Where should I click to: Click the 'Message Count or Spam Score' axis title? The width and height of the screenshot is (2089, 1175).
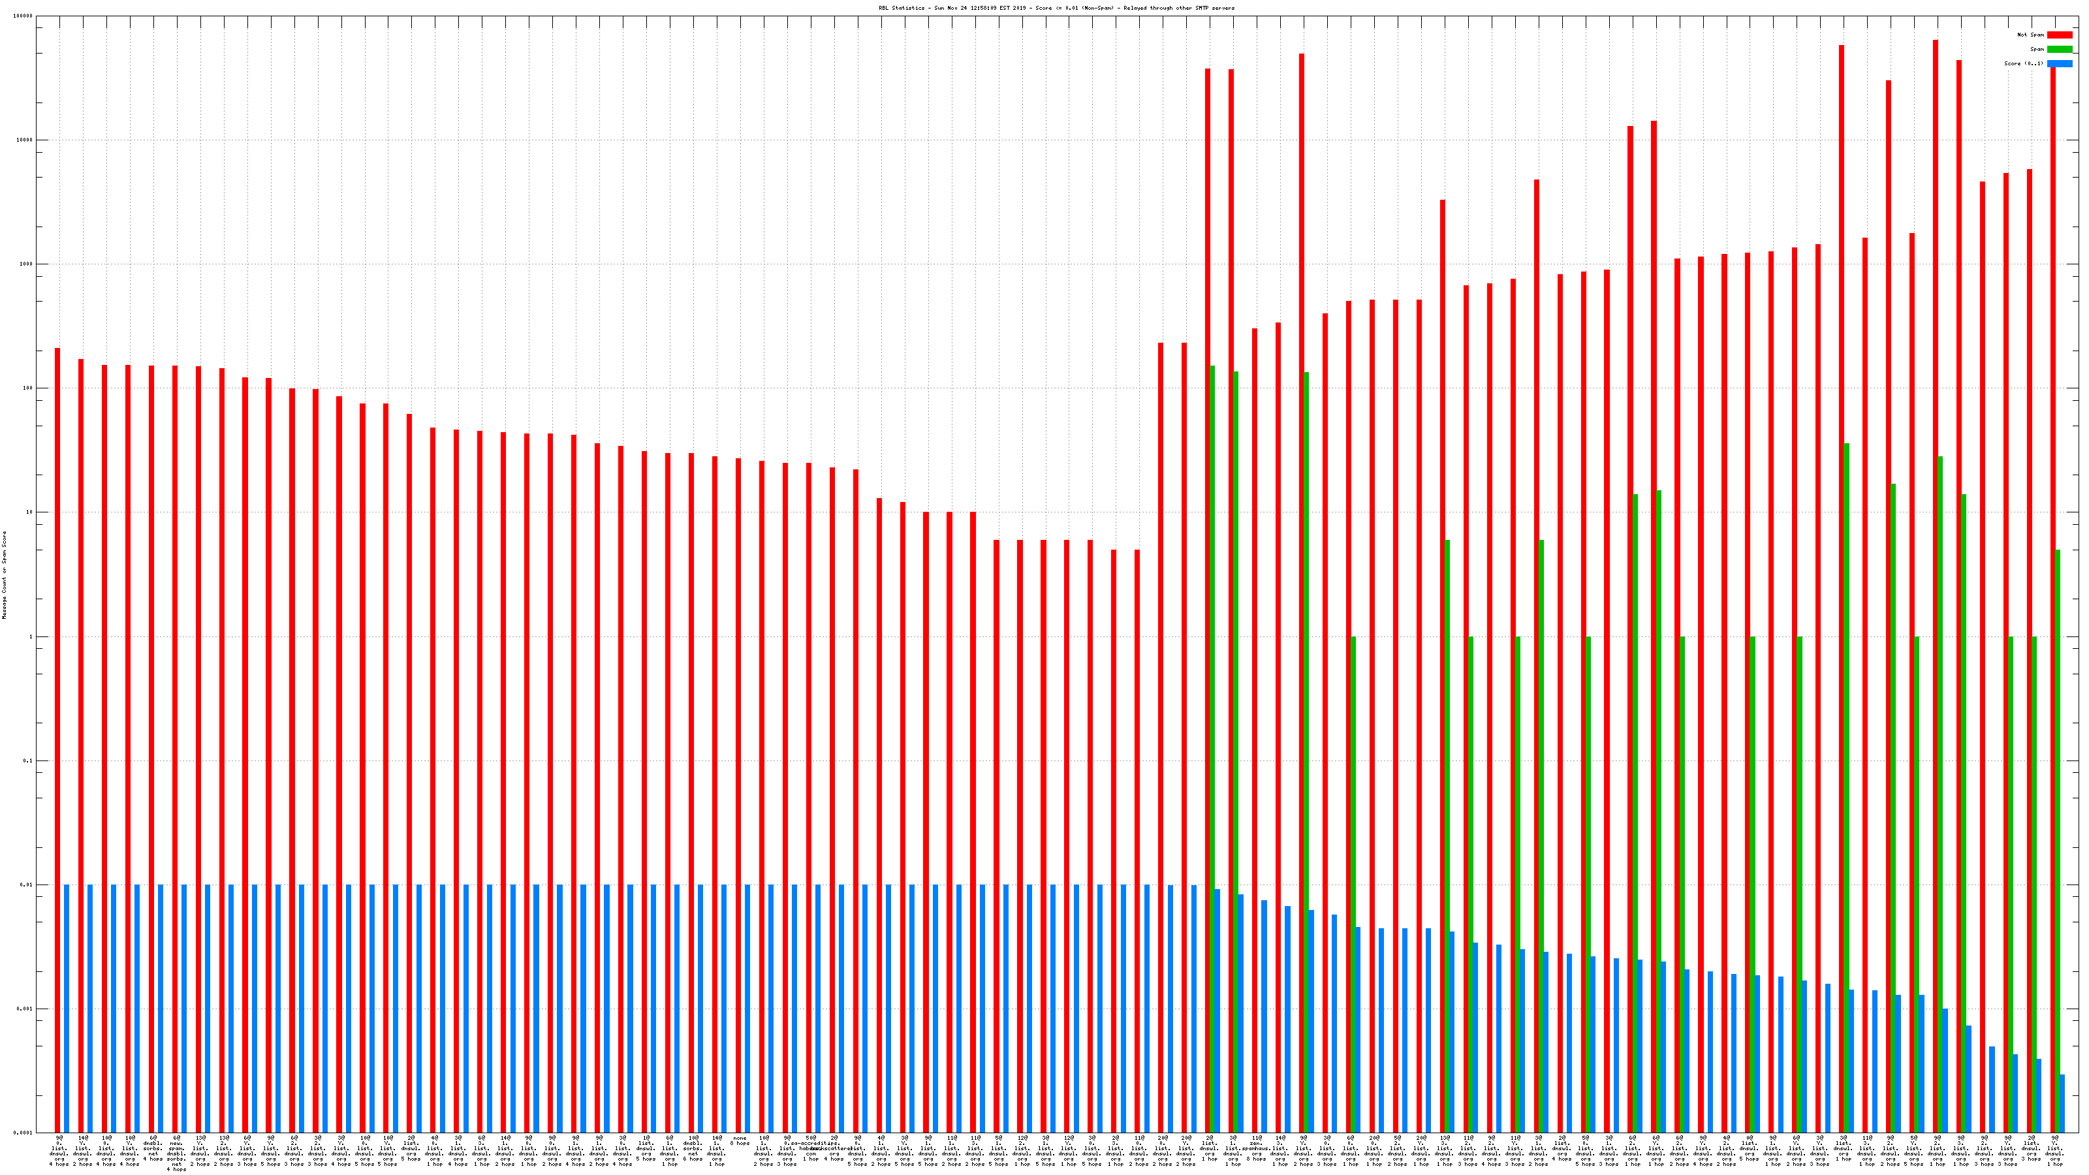point(4,575)
